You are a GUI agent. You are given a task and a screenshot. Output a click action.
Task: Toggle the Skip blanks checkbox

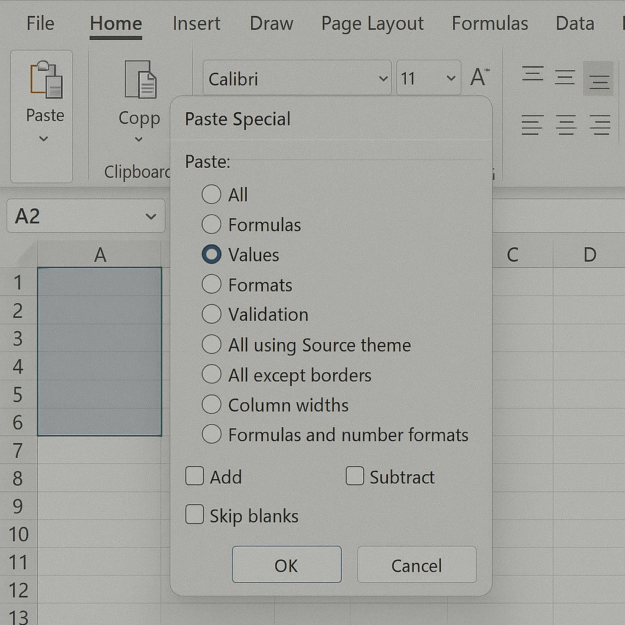(x=195, y=515)
